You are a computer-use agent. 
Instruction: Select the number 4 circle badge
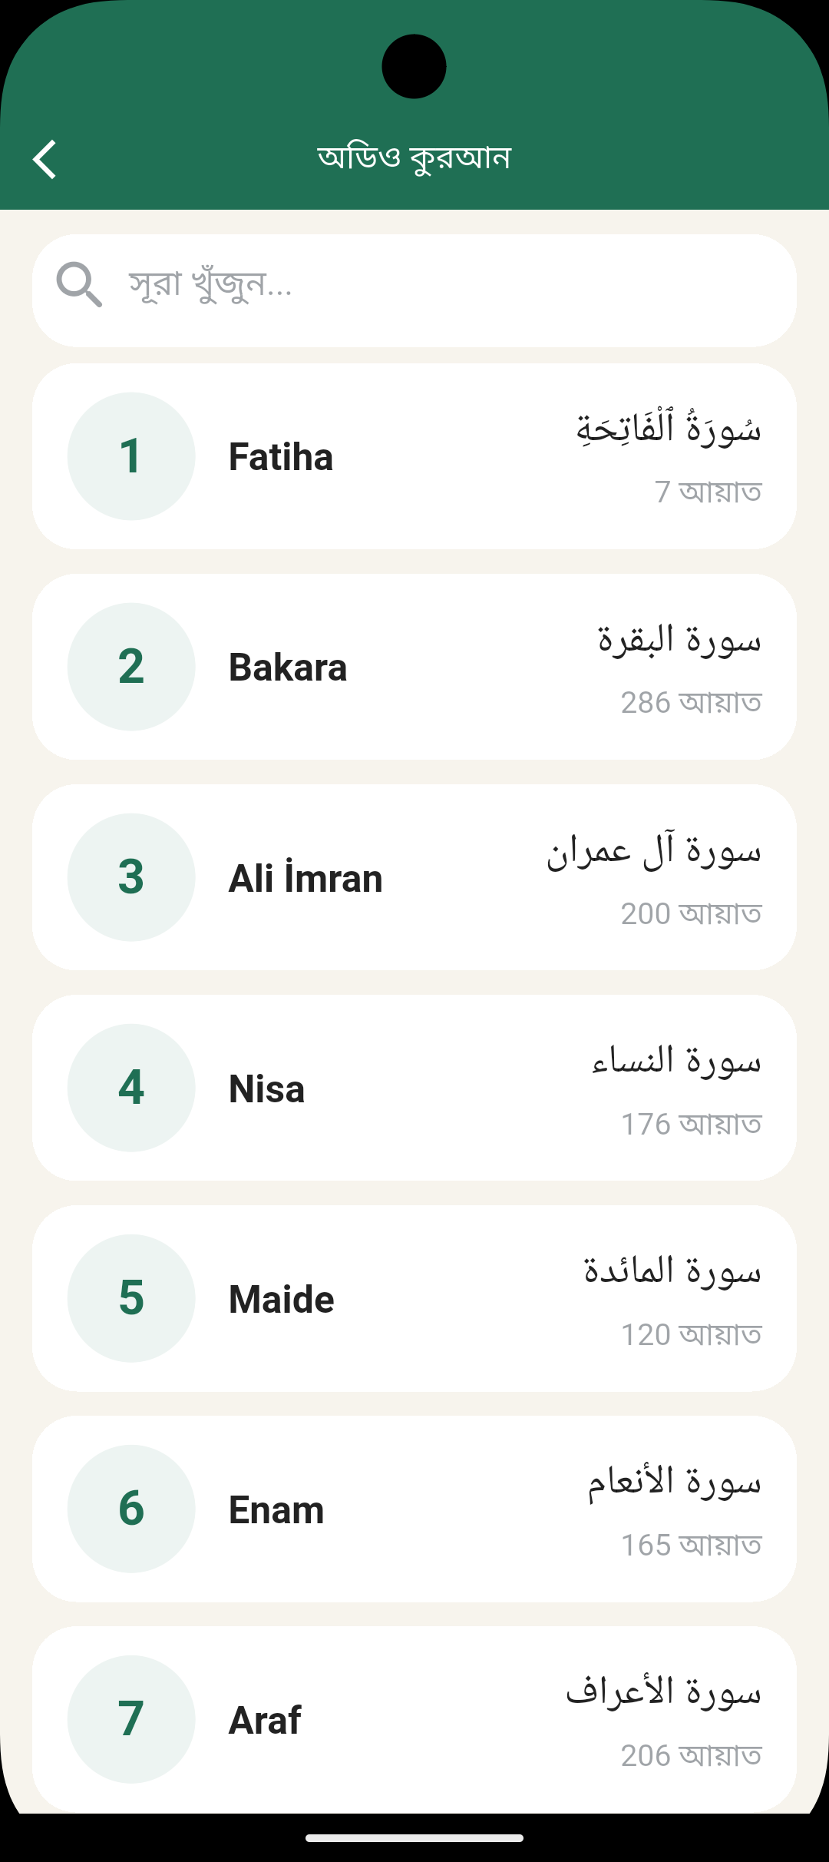pyautogui.click(x=131, y=1088)
